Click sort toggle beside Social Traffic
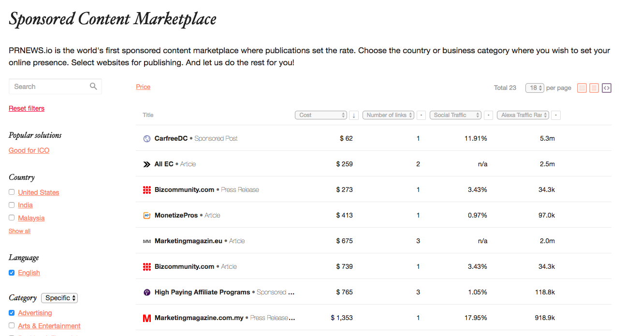 point(489,115)
